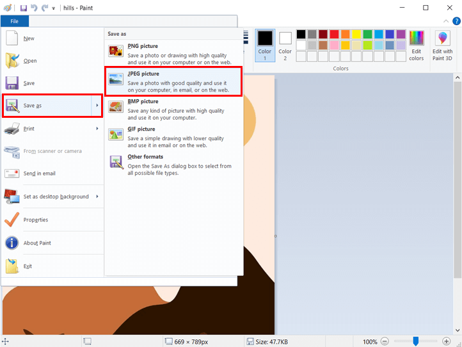Click the Save icon in quick access toolbar

(24, 8)
